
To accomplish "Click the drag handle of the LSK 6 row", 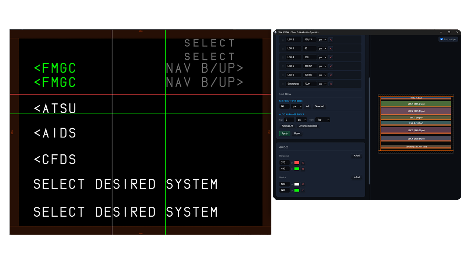I will pos(282,75).
